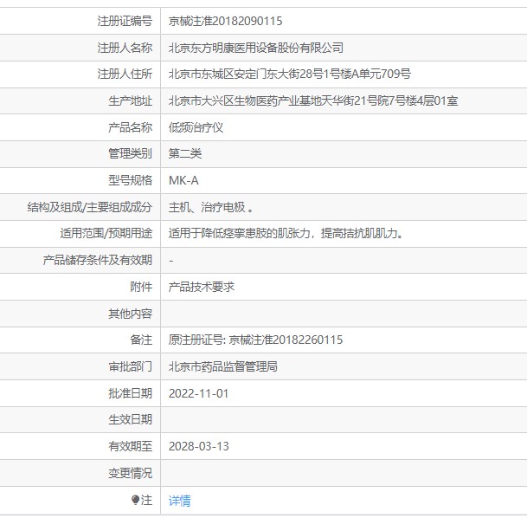
Task: Click approval department 北京市药品监督管理局
Action: 223,366
